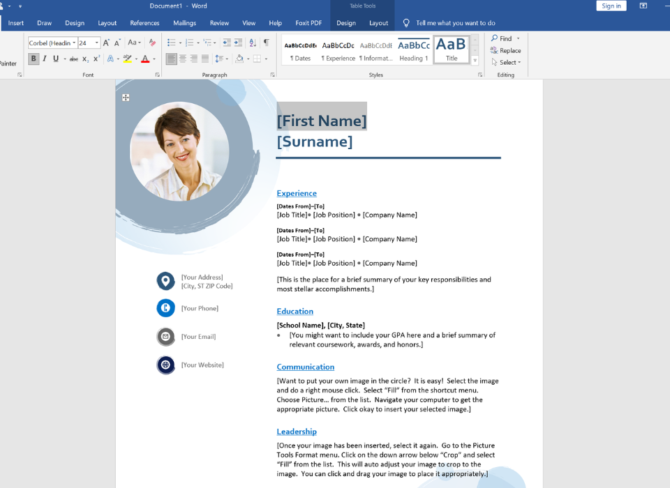This screenshot has height=488, width=670.
Task: Toggle superscript formatting
Action: 96,59
